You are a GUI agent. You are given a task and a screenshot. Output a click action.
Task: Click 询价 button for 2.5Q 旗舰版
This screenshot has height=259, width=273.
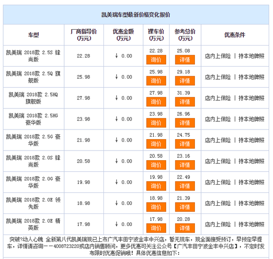[x=156, y=81]
